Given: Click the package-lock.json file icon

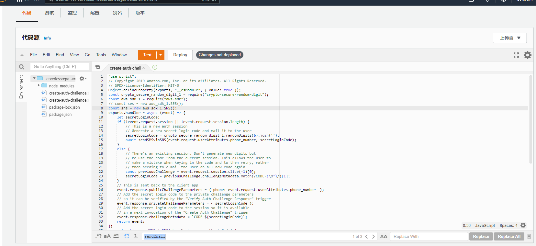Looking at the screenshot, I should 44,107.
